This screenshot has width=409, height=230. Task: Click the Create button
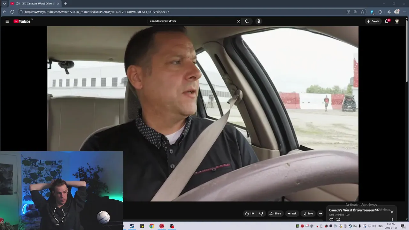[x=373, y=21]
